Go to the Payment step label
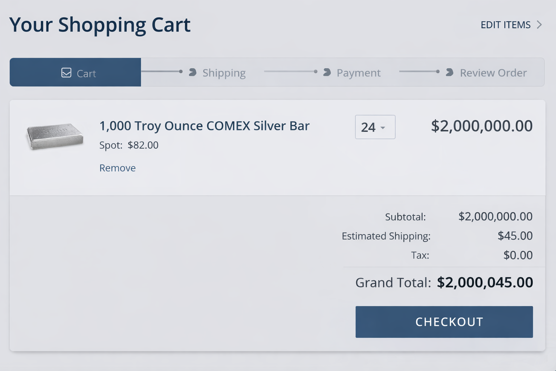The height and width of the screenshot is (371, 556). (x=358, y=73)
